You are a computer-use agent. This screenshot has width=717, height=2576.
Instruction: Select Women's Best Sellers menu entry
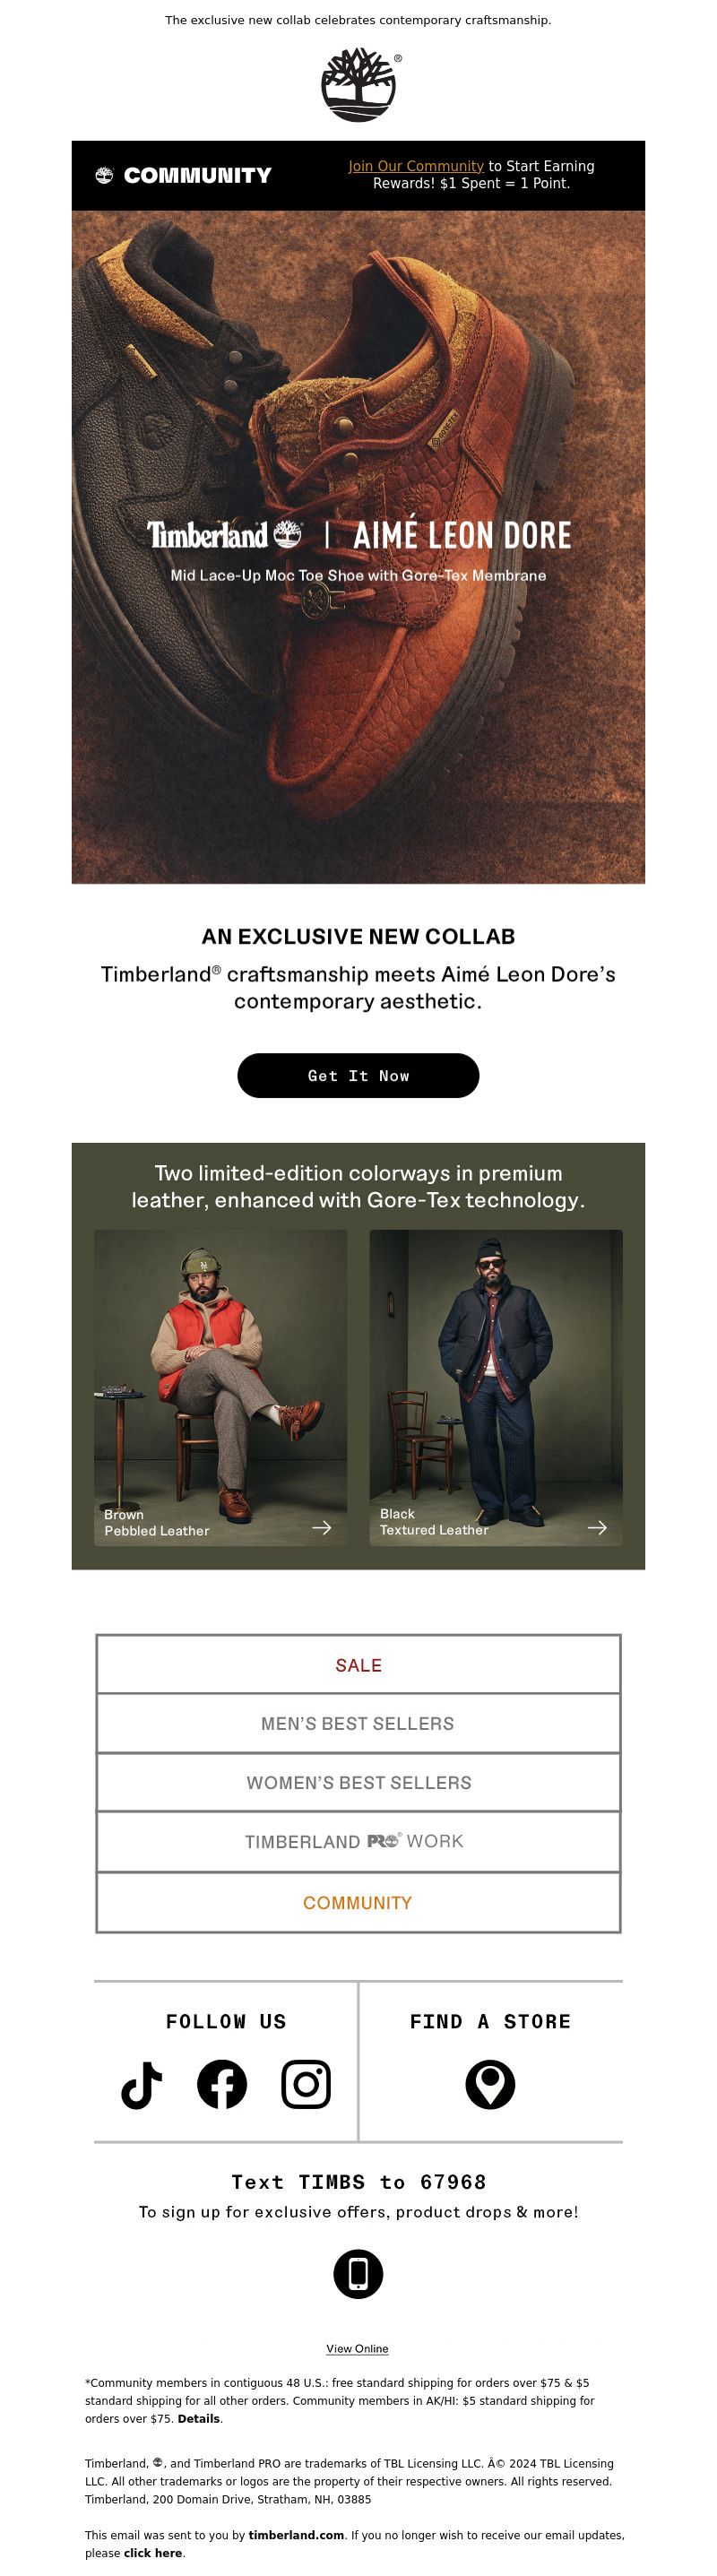click(x=358, y=1782)
